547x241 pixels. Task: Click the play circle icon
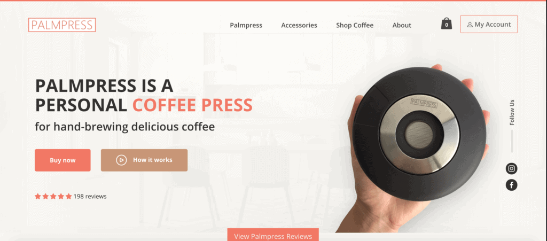(x=121, y=160)
